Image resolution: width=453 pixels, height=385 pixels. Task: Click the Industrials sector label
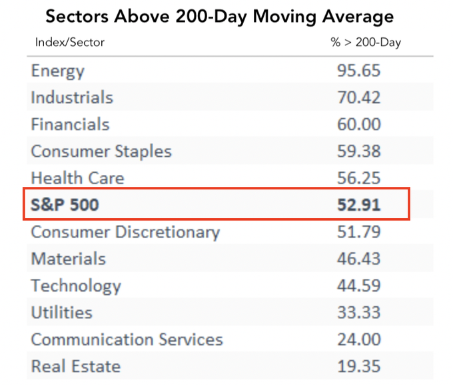pyautogui.click(x=72, y=97)
